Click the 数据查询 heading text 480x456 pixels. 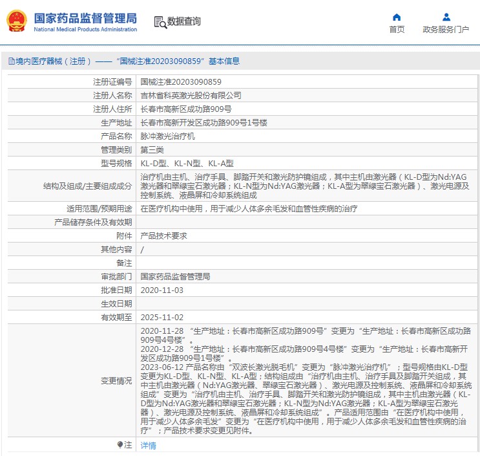[x=183, y=21]
